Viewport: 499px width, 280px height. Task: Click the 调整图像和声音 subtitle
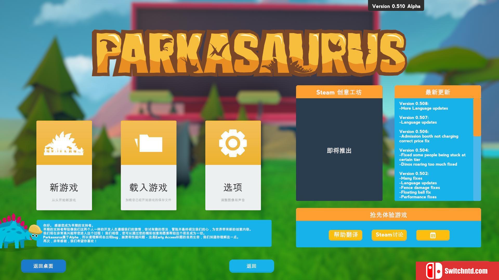[233, 200]
